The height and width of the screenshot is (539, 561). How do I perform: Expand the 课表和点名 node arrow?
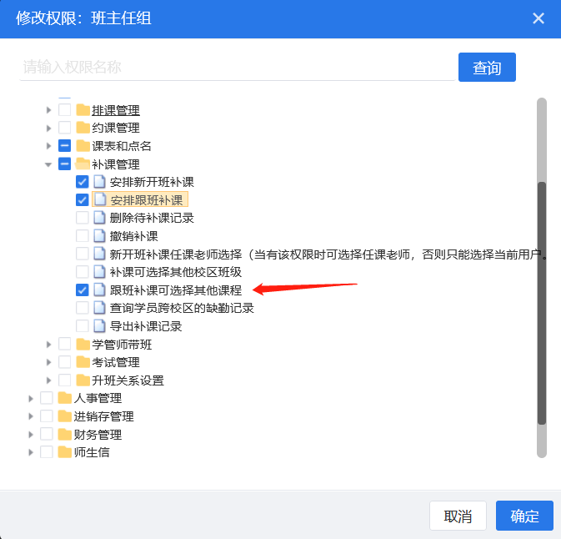pos(48,146)
